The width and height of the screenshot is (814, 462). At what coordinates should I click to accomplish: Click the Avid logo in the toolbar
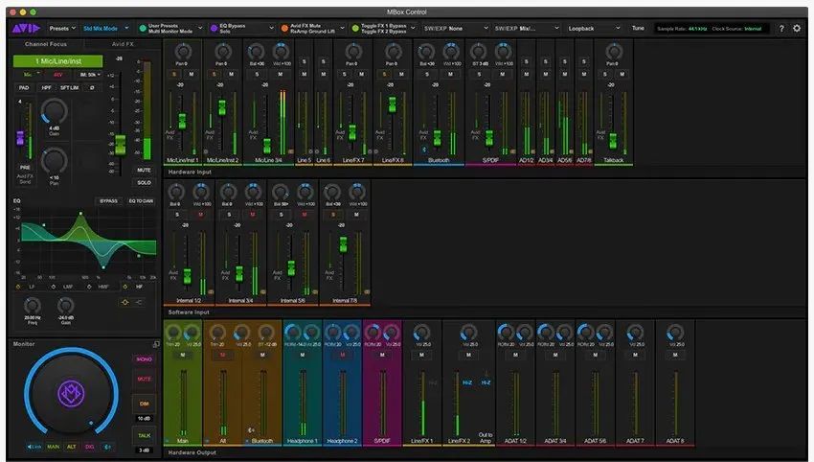tap(26, 28)
